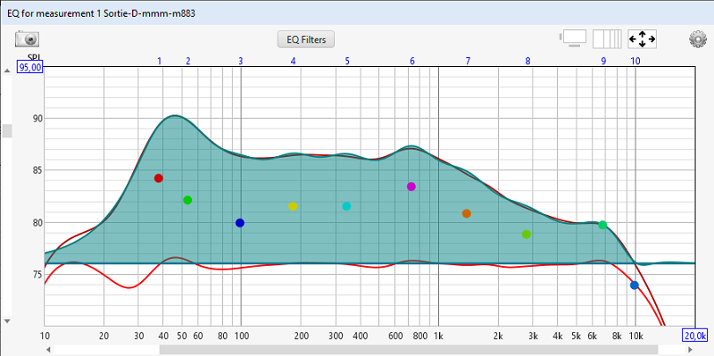Capture graph with the camera icon
The image size is (714, 356).
(28, 39)
